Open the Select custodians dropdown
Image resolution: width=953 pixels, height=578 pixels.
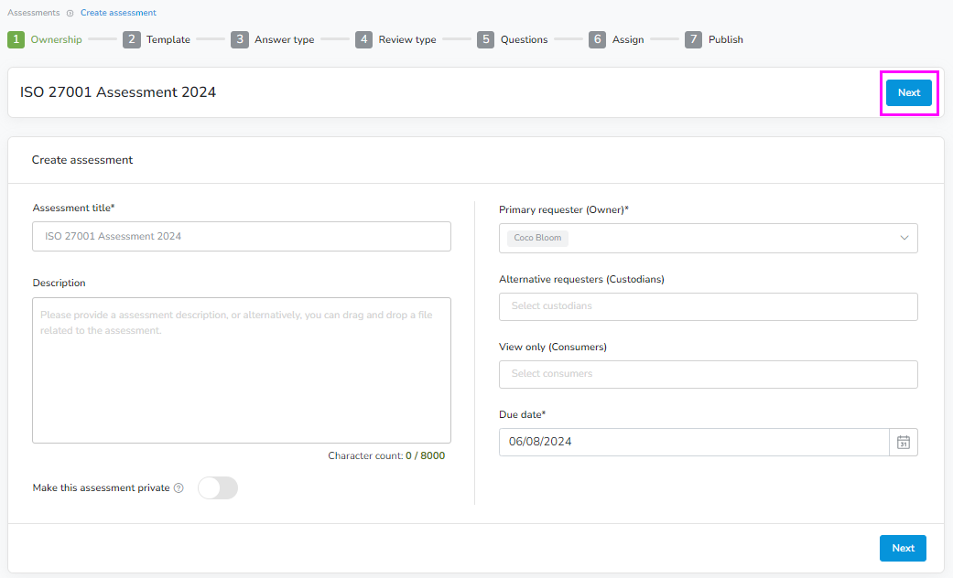coord(708,306)
